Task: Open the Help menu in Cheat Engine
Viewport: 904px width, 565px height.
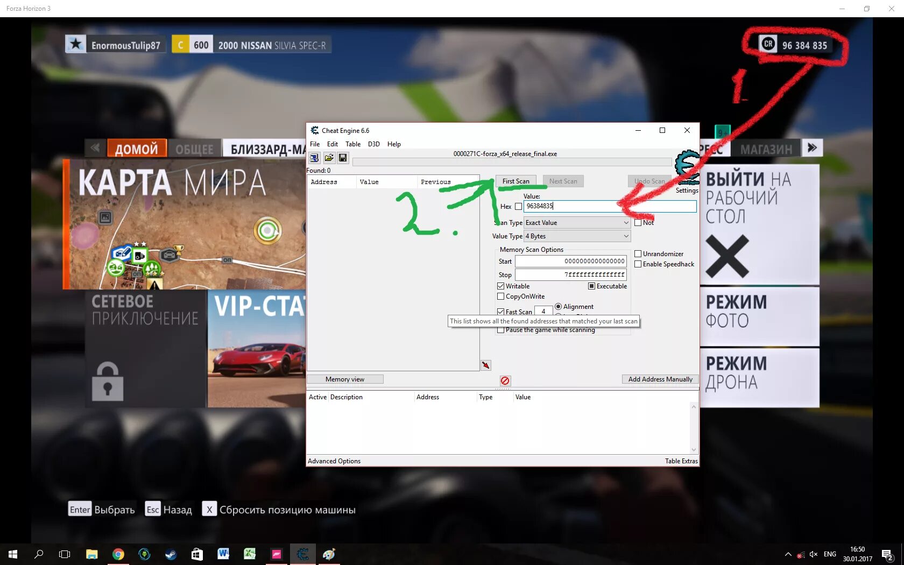Action: pyautogui.click(x=394, y=144)
